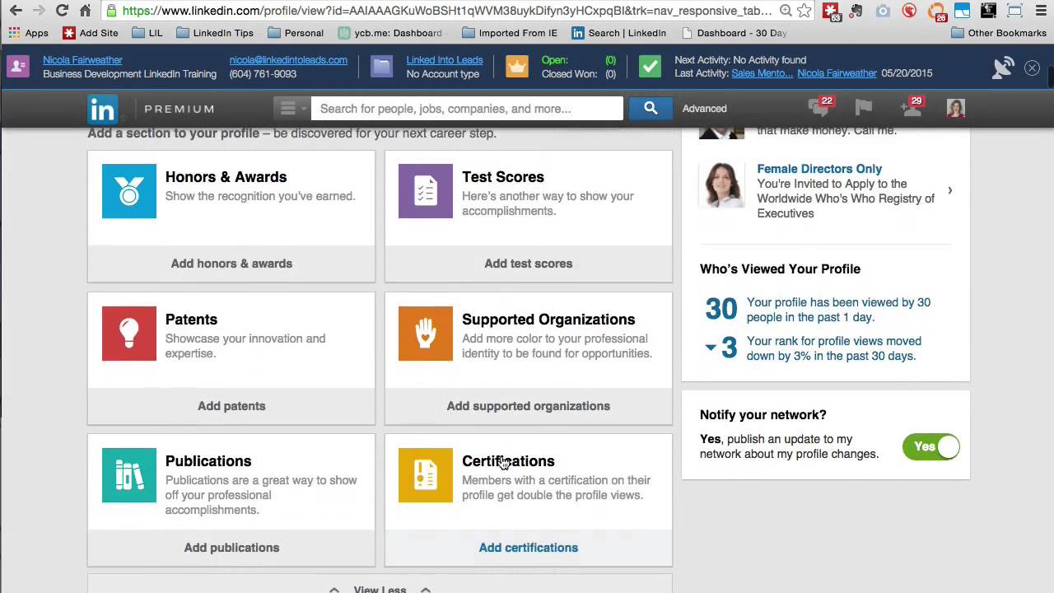This screenshot has width=1054, height=593.
Task: Click the orange Supported Organizations hand icon
Action: pyautogui.click(x=426, y=334)
